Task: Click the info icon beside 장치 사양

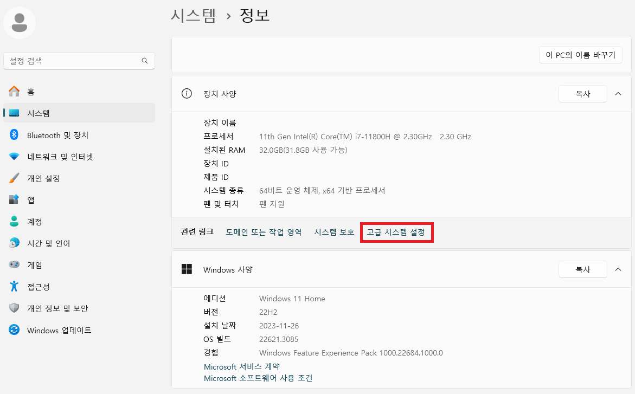Action: 187,94
